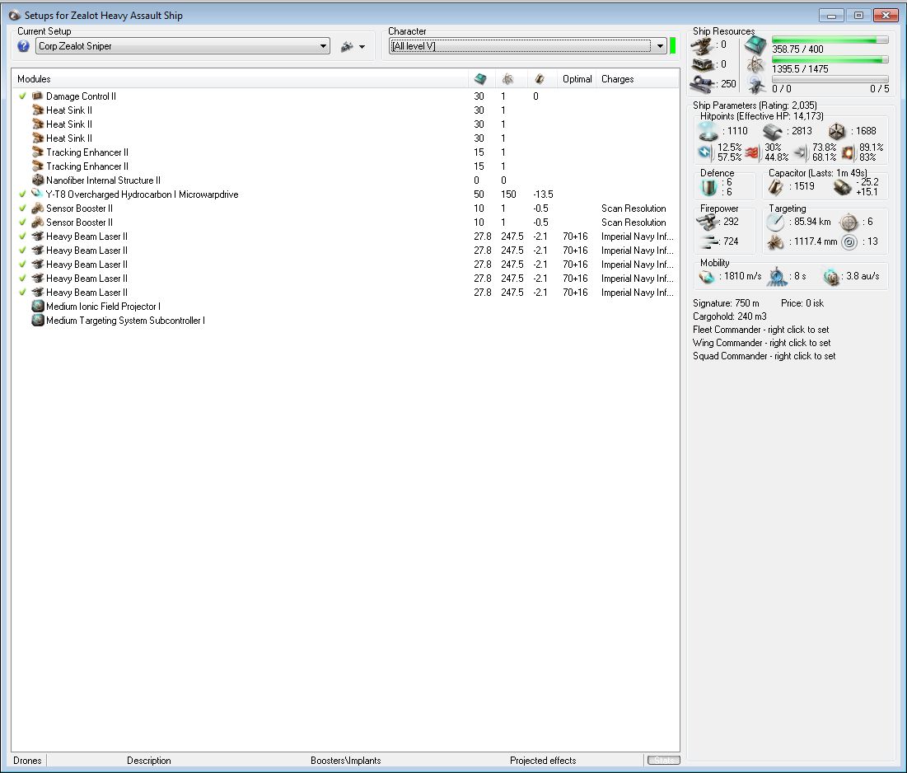Click the warp speed icon 3.8 au/s
This screenshot has width=907, height=773.
[x=831, y=277]
